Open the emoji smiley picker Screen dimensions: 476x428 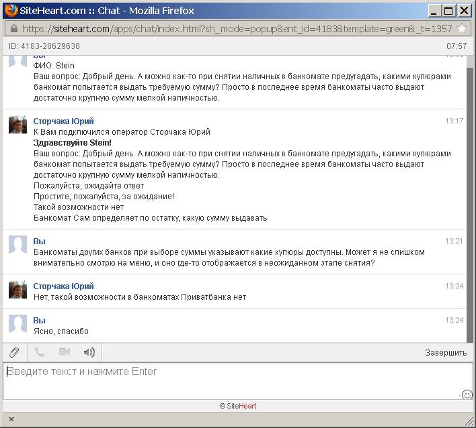[x=467, y=394]
